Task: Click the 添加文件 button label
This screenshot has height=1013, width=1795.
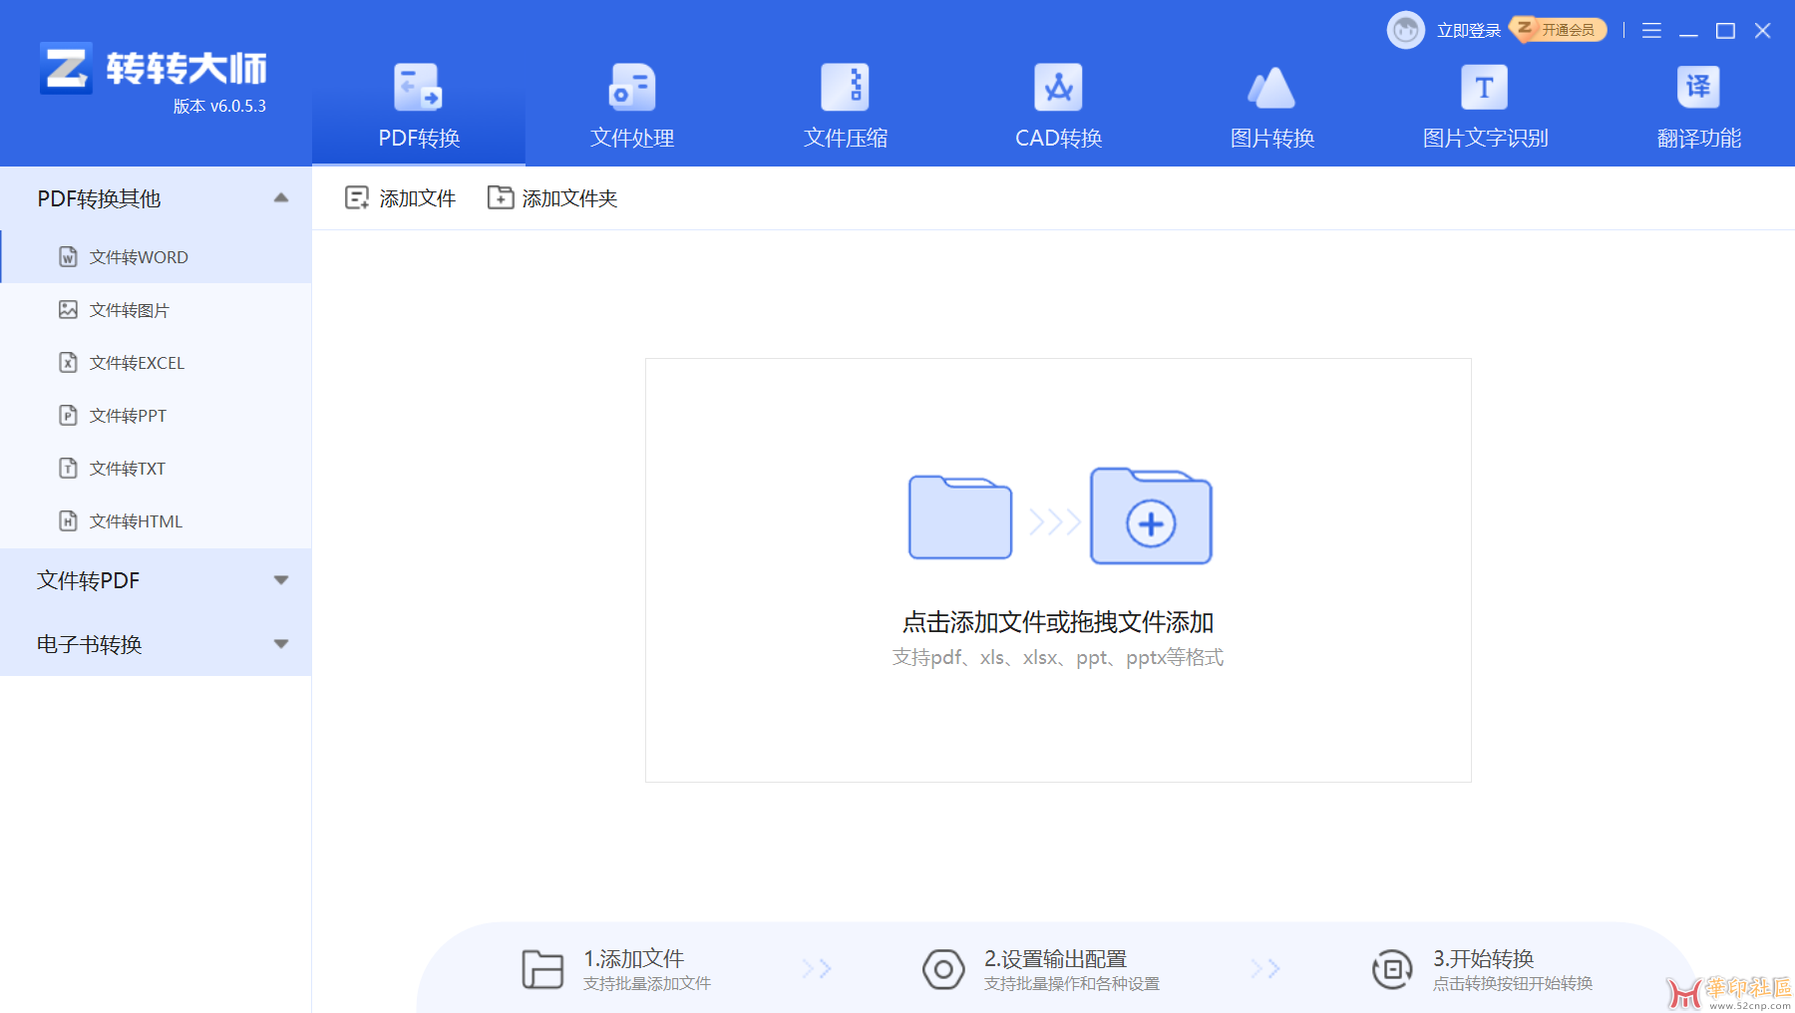Action: click(418, 198)
